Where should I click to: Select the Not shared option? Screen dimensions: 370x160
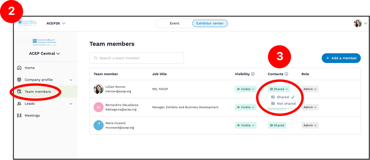(x=283, y=103)
